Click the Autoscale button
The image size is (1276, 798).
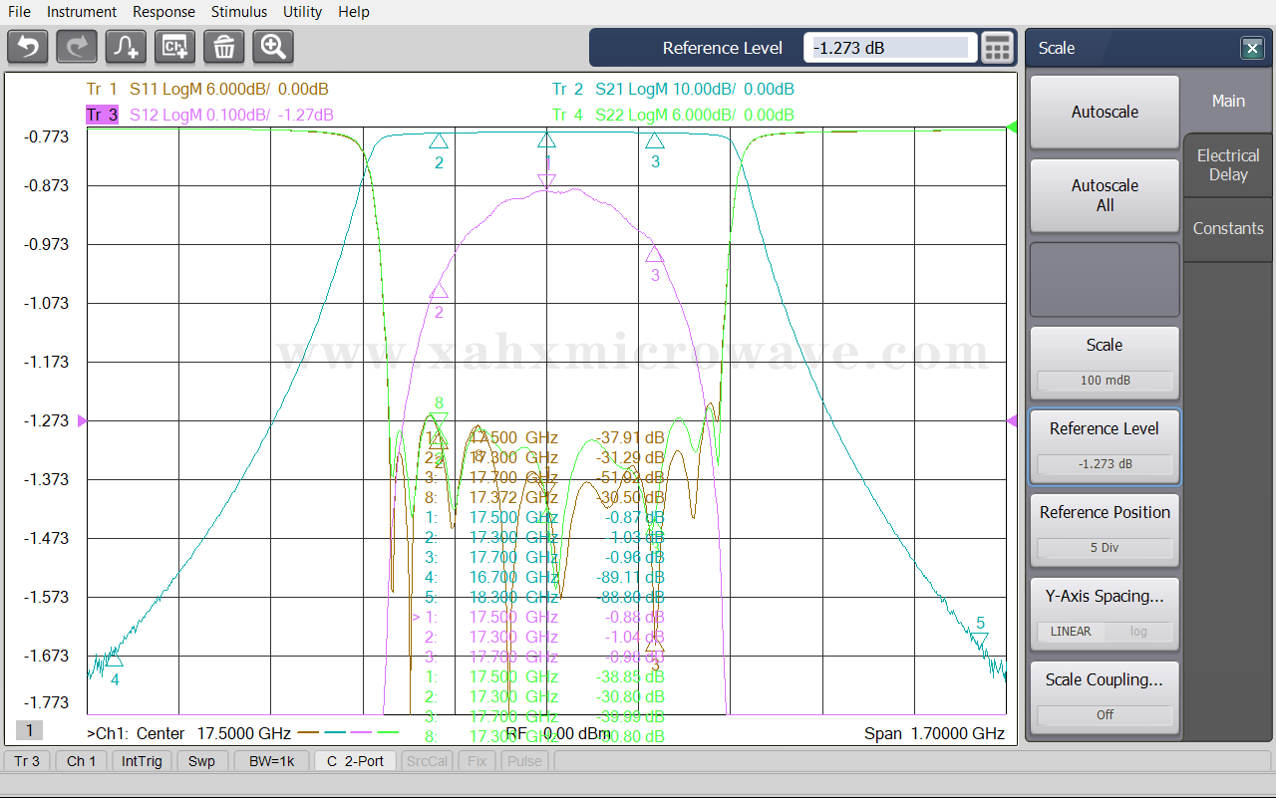coord(1105,112)
